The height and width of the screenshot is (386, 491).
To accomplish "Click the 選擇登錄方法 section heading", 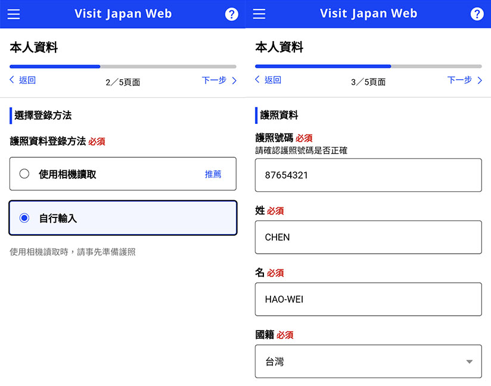I will click(43, 115).
